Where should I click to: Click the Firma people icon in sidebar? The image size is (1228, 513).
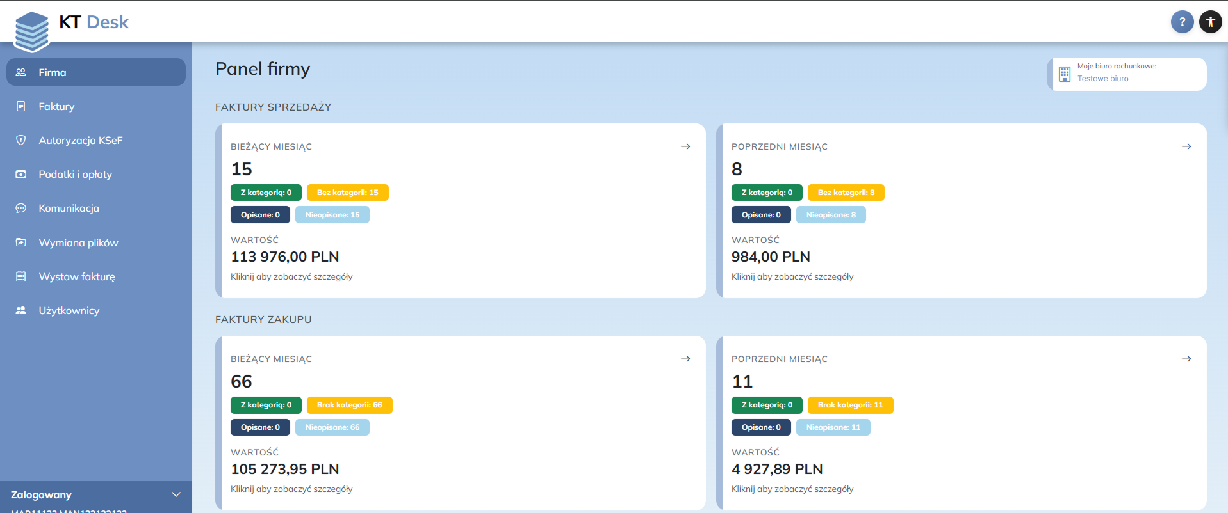[x=21, y=72]
